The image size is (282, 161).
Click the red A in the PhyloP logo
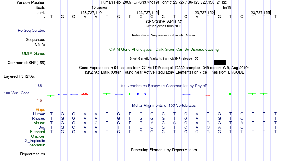pyautogui.click(x=85, y=94)
